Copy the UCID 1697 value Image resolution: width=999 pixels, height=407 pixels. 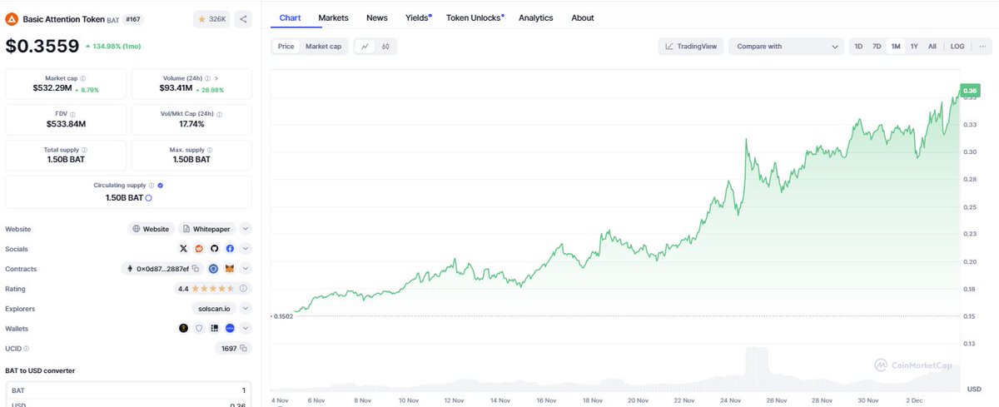245,349
